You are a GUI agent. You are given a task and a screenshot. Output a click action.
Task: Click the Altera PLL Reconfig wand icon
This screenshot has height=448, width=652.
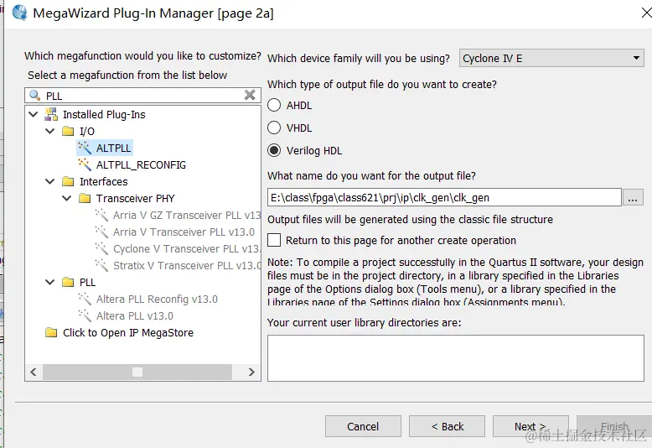click(x=85, y=299)
